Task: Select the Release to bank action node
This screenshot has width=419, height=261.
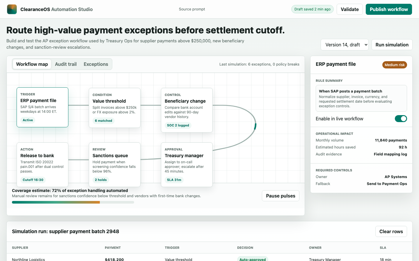Action: pos(42,165)
